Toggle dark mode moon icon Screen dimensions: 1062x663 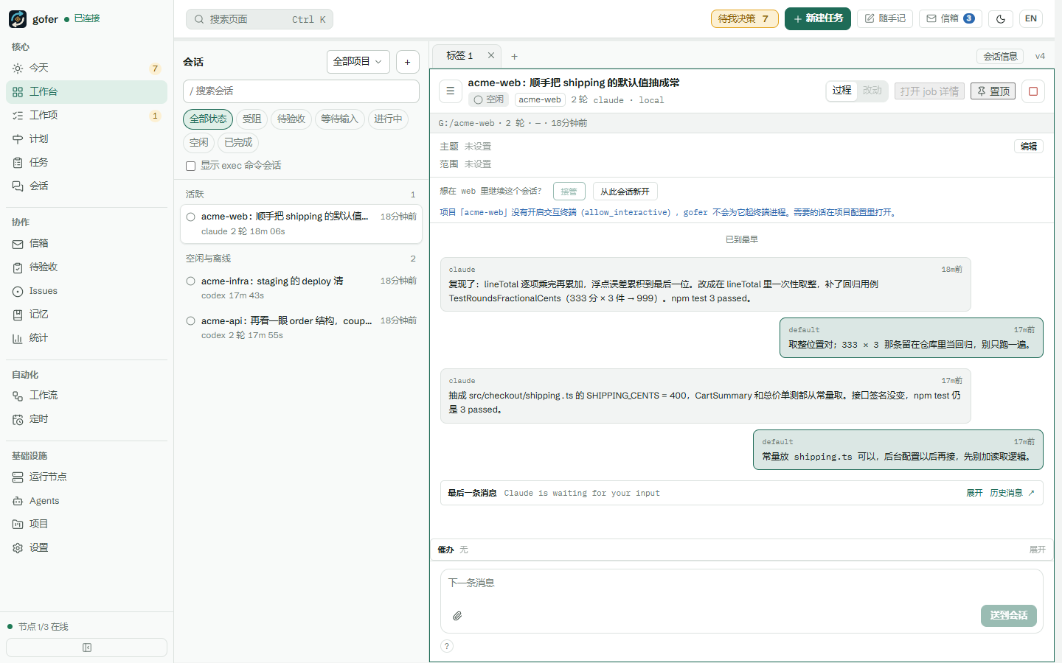pos(1001,18)
